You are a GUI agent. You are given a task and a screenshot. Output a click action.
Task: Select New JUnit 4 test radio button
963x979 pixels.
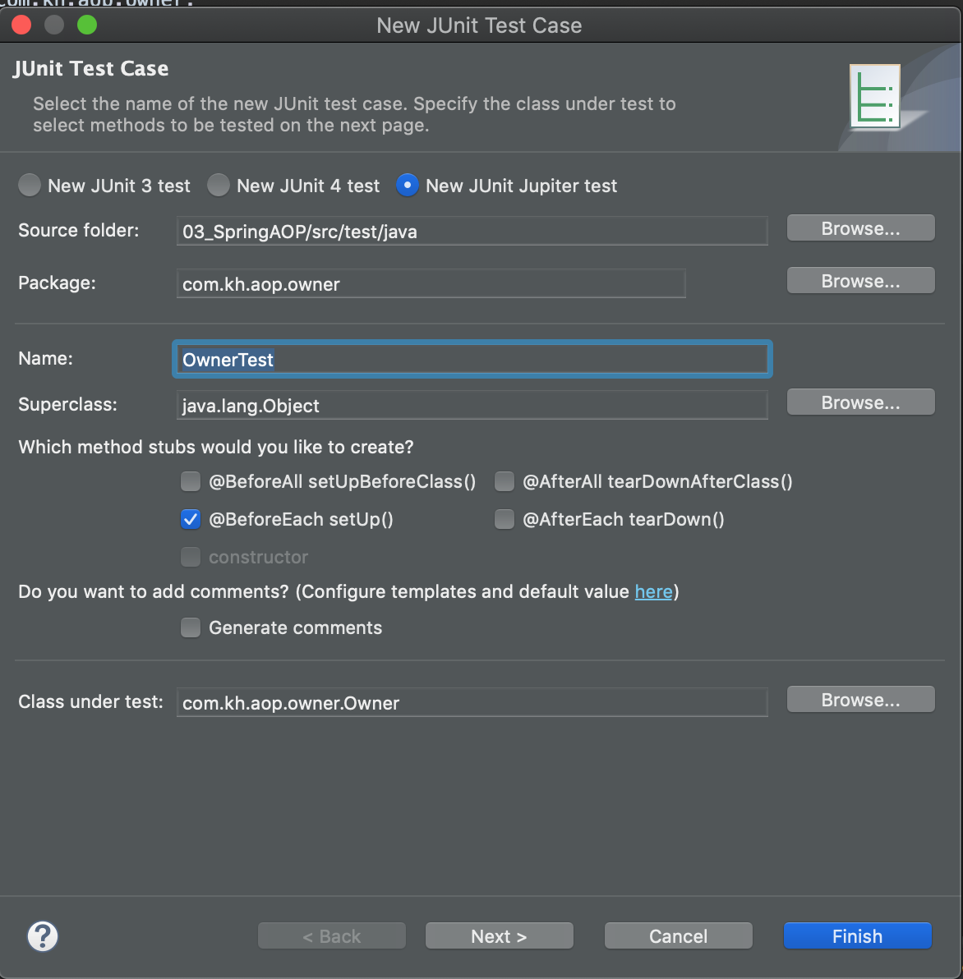tap(218, 186)
